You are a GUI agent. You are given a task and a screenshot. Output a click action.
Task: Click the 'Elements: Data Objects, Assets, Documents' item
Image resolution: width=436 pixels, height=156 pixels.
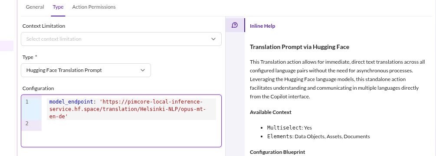point(318,136)
